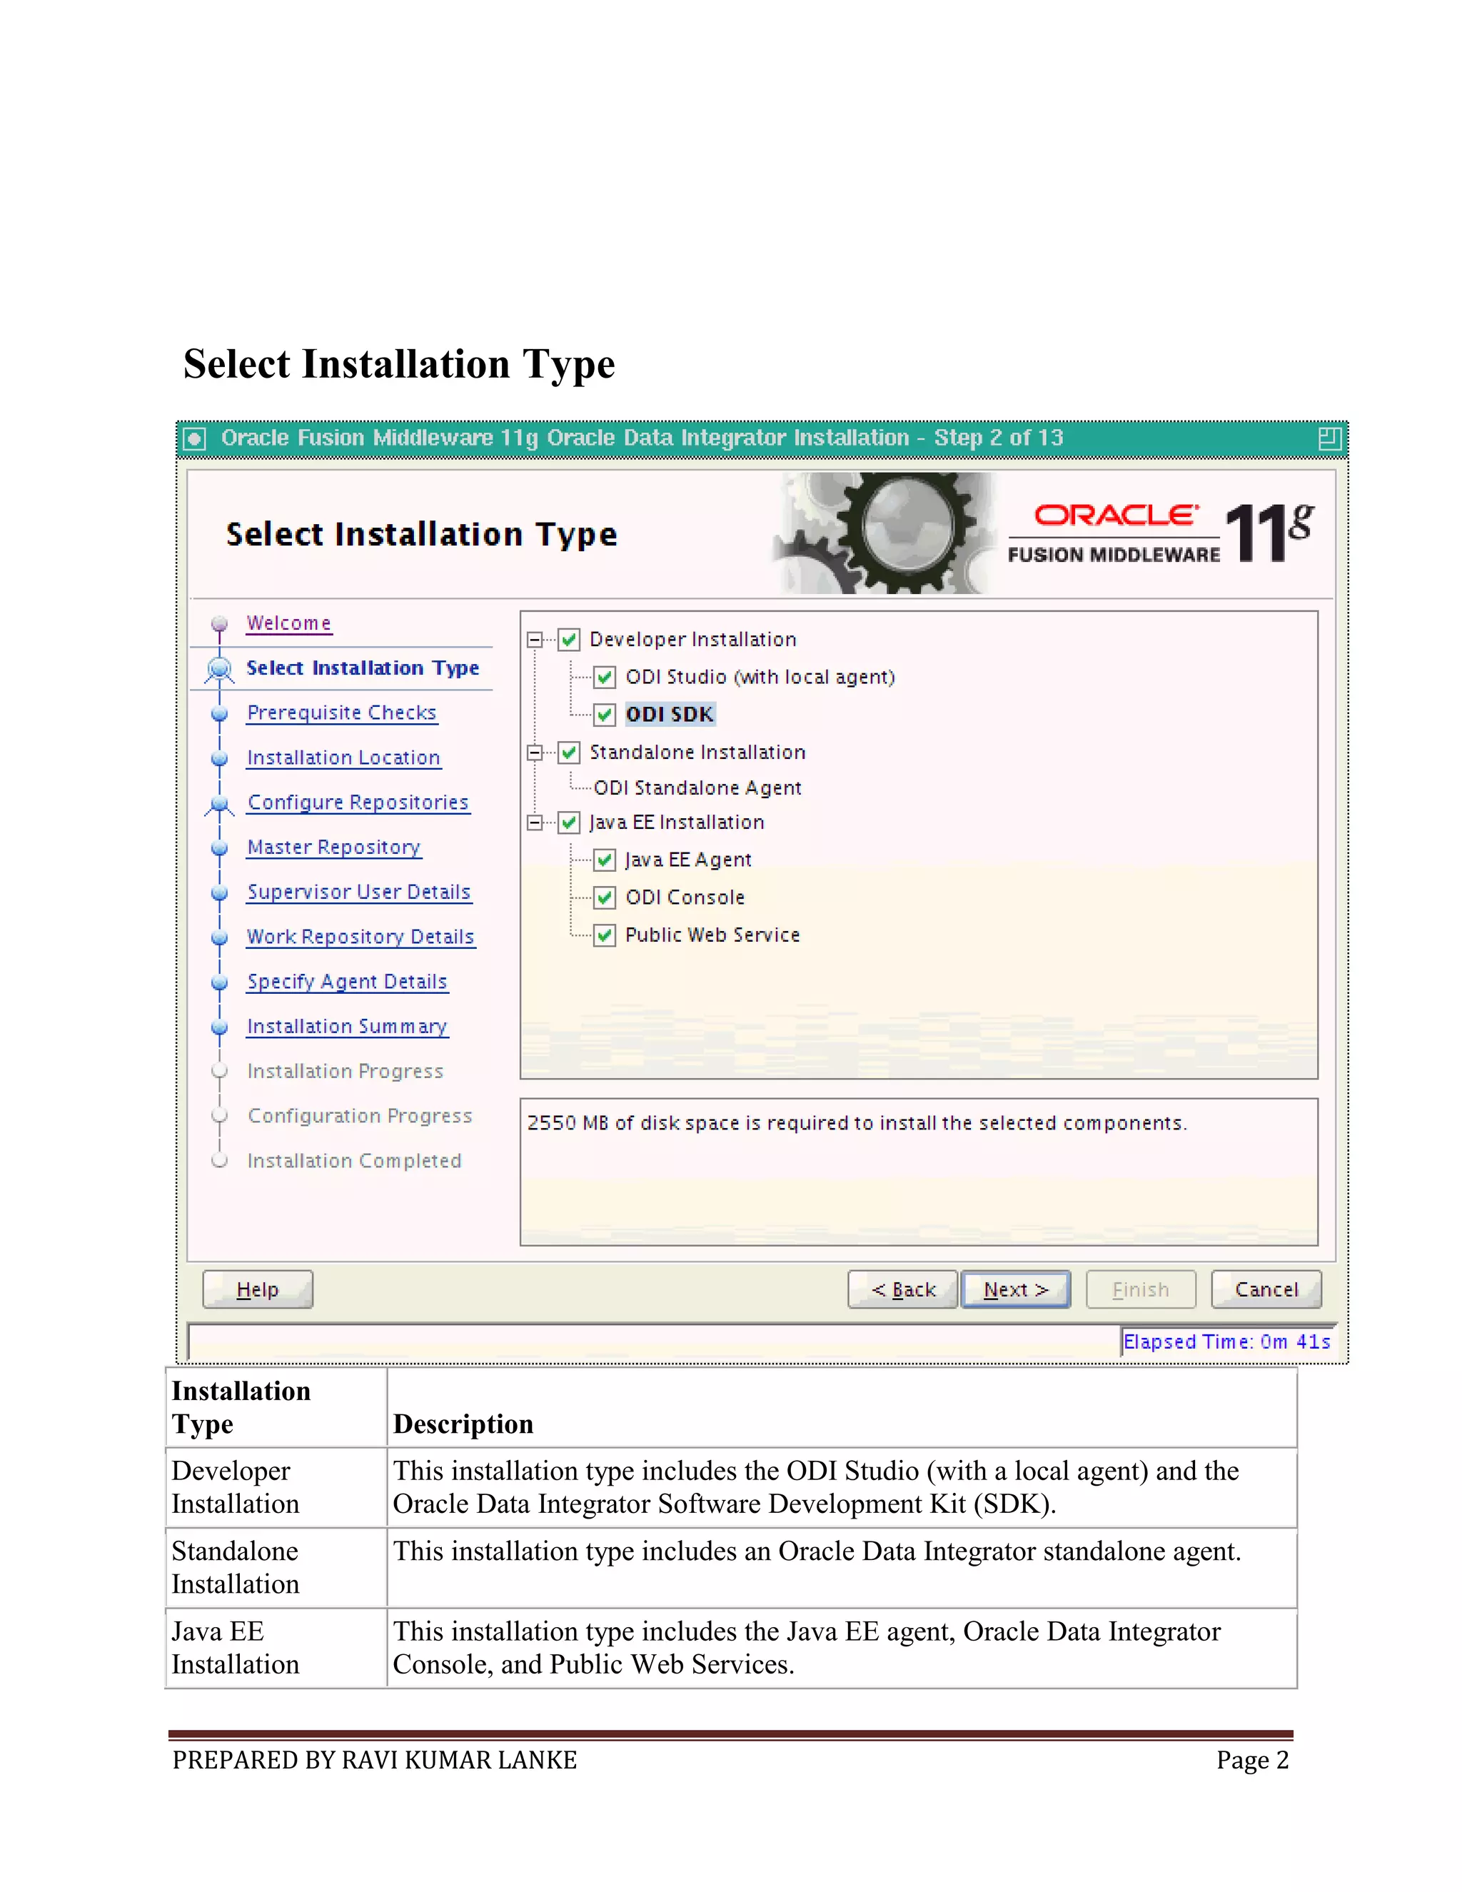Click the Configuration Progress step label
Screen dimensions: 1462x1892
pyautogui.click(x=360, y=1117)
